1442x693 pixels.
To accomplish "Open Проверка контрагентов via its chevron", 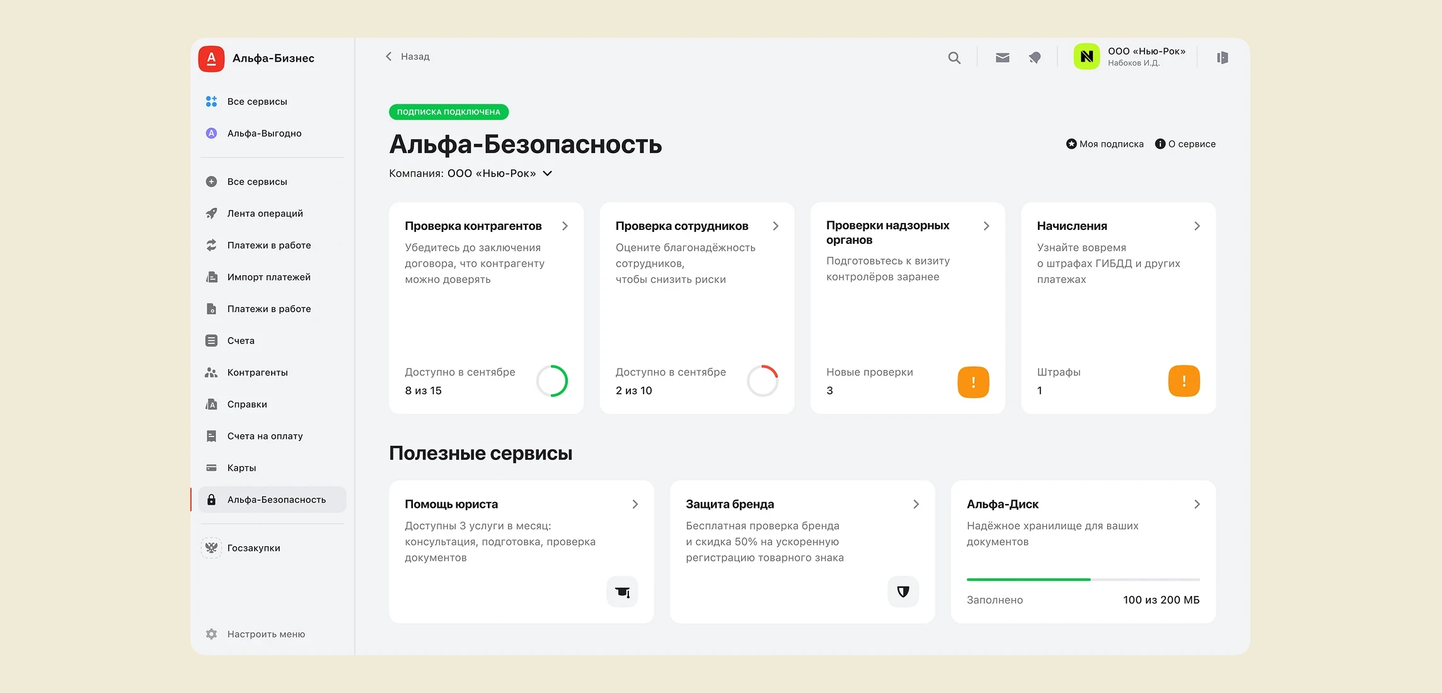I will [x=565, y=226].
